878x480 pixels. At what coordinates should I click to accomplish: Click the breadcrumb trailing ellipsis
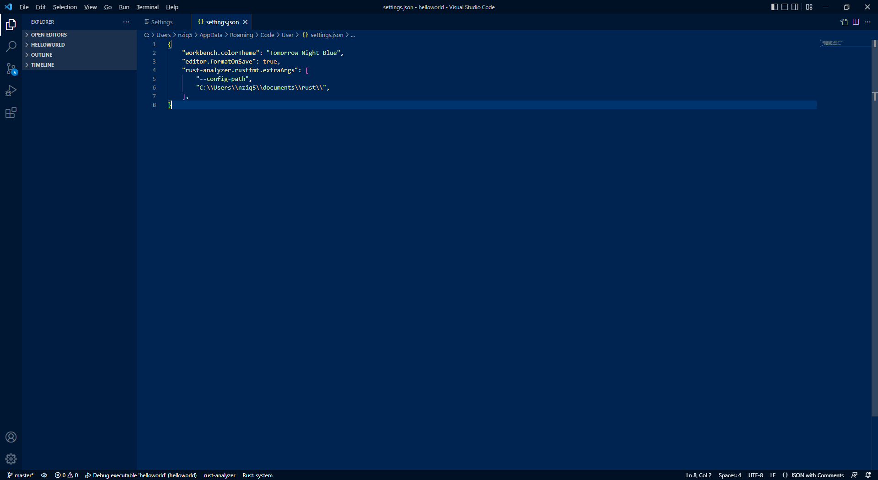click(353, 35)
